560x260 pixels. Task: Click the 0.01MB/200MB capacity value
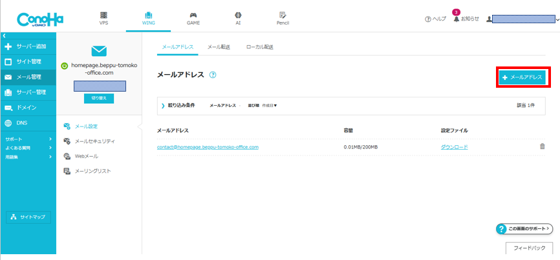(x=360, y=147)
